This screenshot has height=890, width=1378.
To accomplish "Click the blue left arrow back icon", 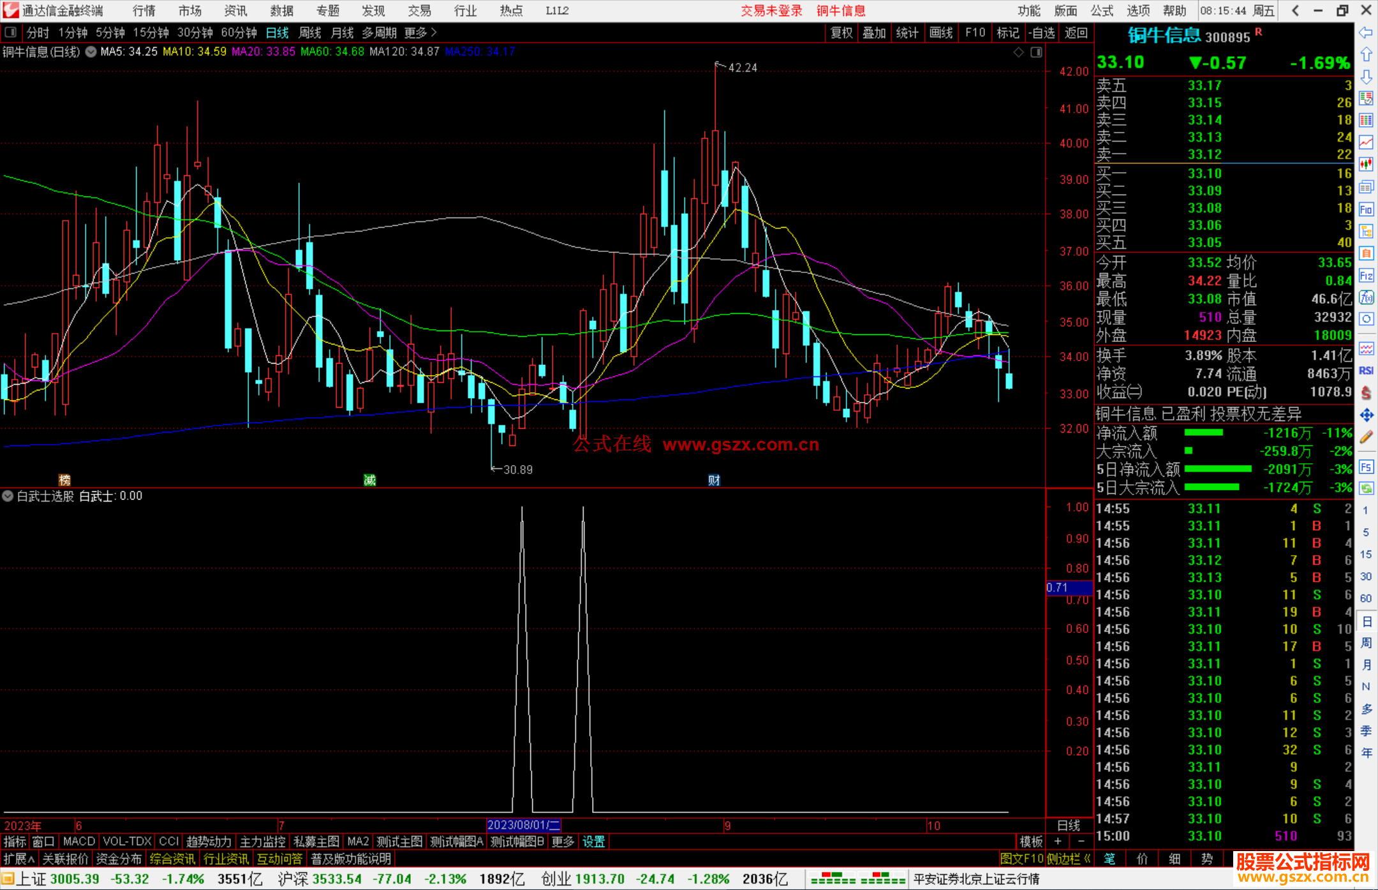I will coord(1366,33).
